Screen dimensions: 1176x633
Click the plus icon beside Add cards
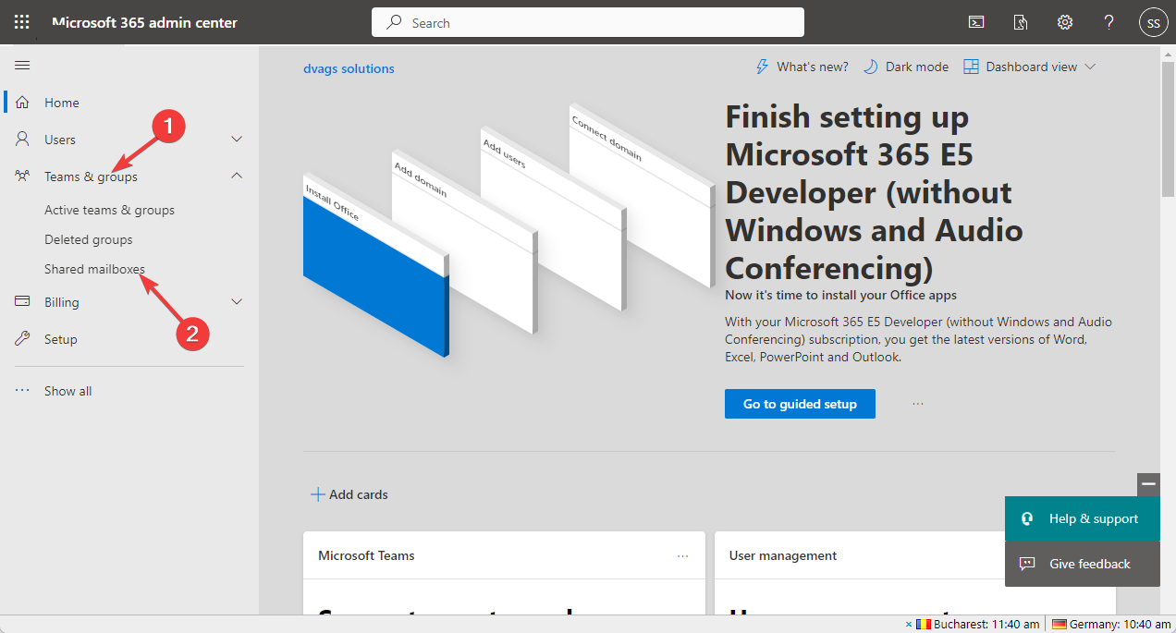coord(317,494)
